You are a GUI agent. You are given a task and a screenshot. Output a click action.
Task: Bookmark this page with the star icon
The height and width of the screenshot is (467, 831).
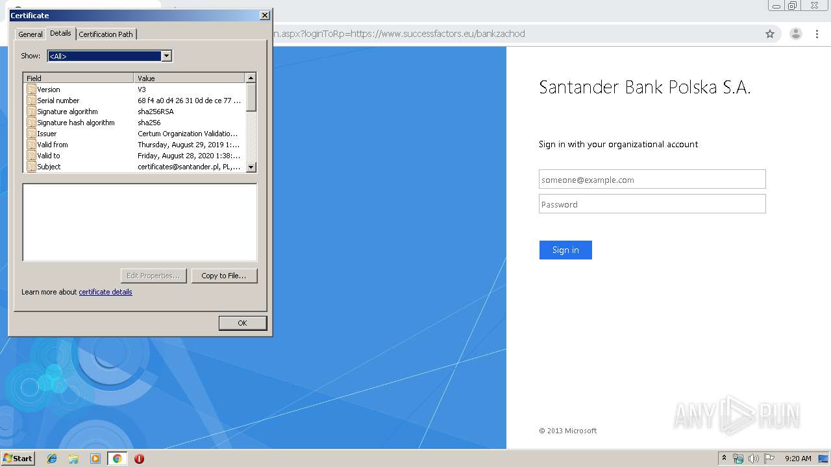pyautogui.click(x=770, y=34)
